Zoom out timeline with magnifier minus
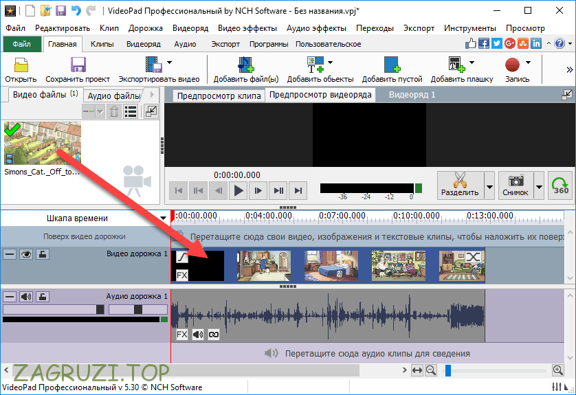Screen dimensions: 576x395 tap(431, 370)
